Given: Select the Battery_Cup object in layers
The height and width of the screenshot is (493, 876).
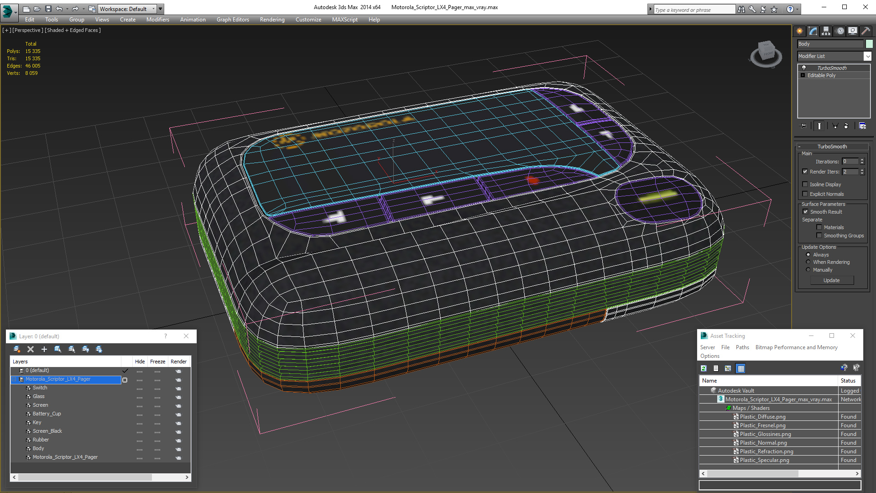Looking at the screenshot, I should tap(47, 414).
